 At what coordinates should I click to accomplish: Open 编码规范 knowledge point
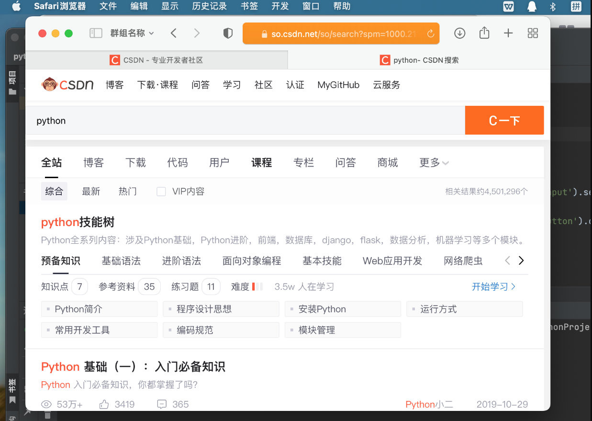[x=221, y=330]
